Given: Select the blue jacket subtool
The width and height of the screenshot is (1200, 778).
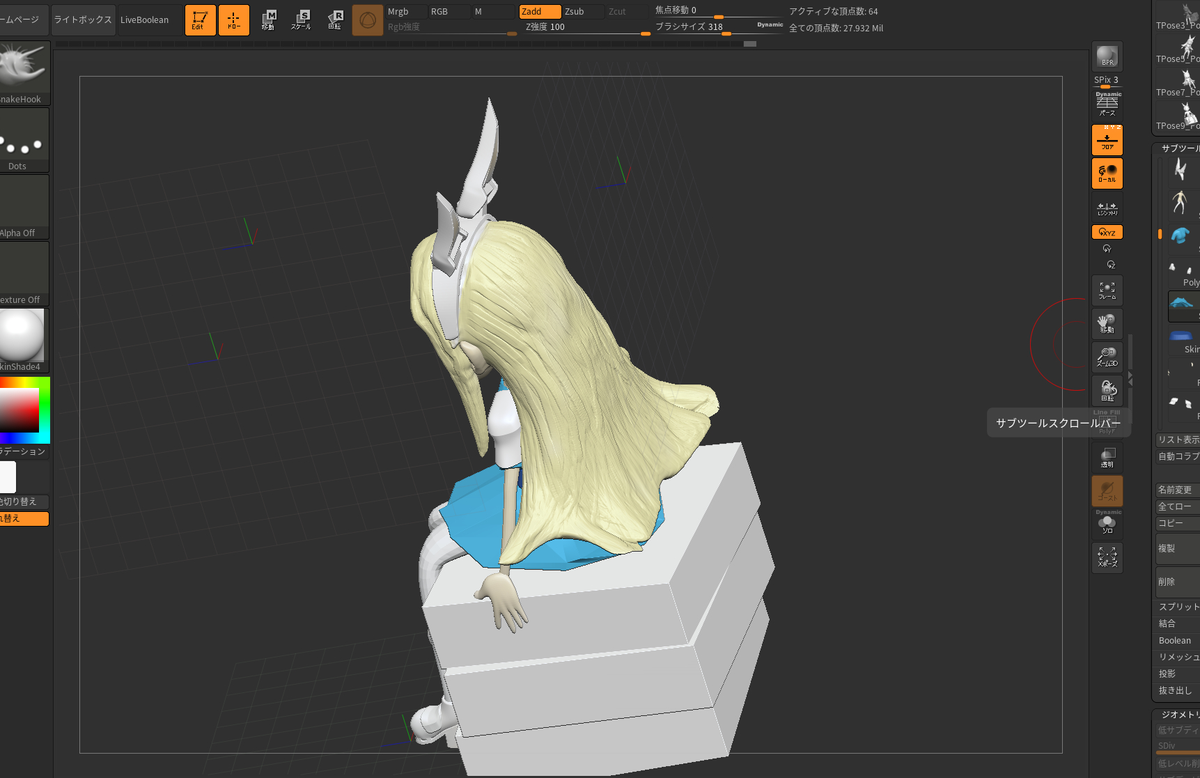Looking at the screenshot, I should (1181, 235).
